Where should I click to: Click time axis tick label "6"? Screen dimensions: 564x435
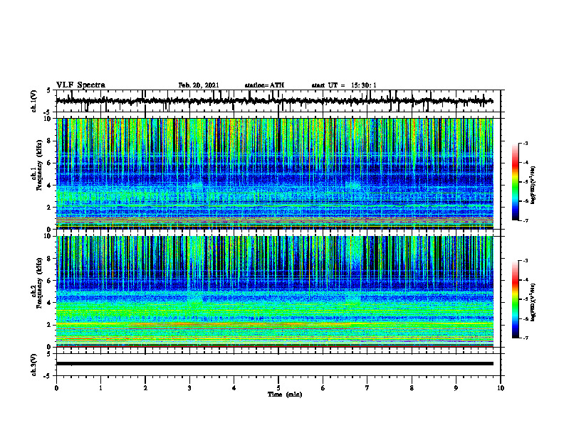[323, 388]
